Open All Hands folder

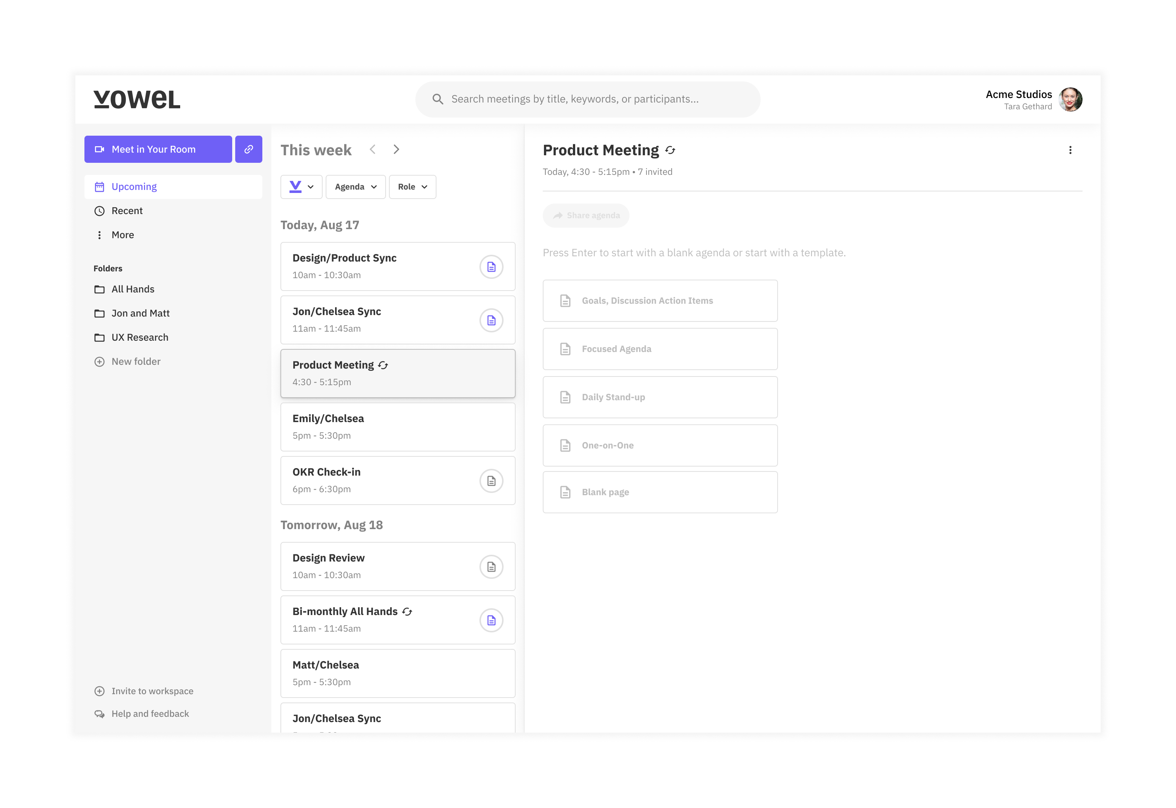coord(173,289)
